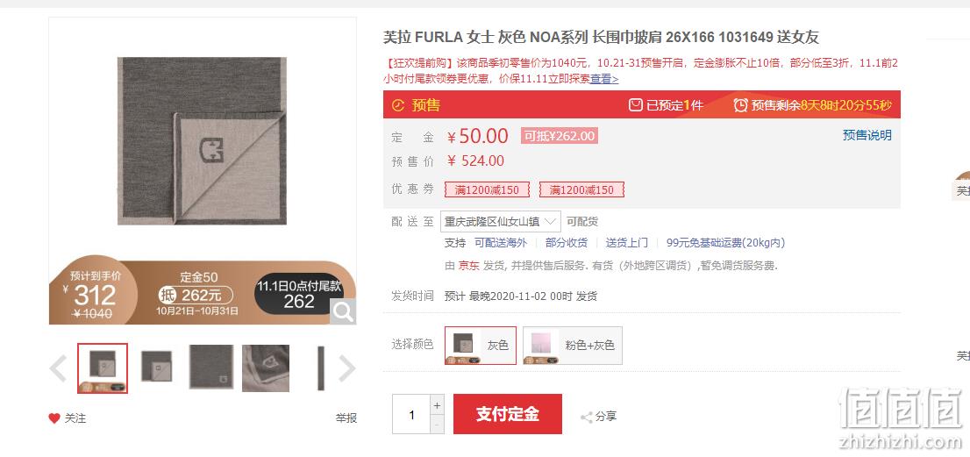The width and height of the screenshot is (970, 457).
Task: Open the 重庆武隆区仙女山镇 delivery address dropdown
Action: coord(501,221)
